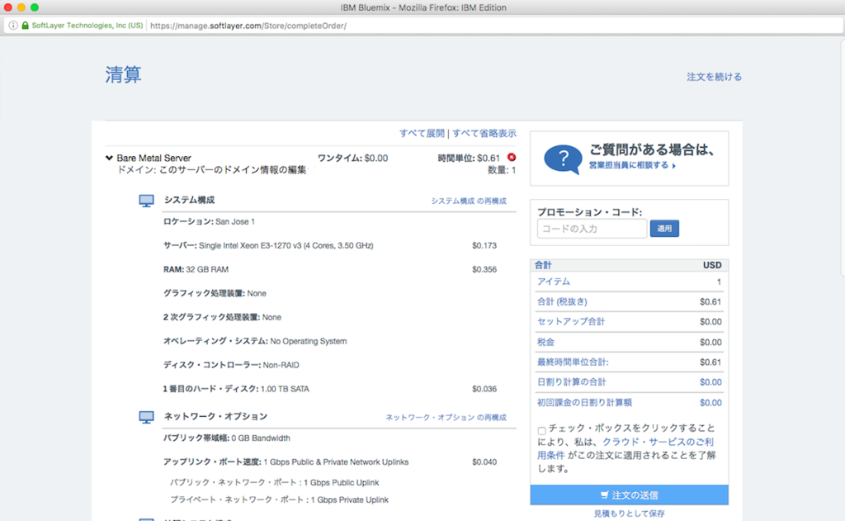Image resolution: width=845 pixels, height=521 pixels.
Task: Click the ネットワーク・オプション monitor icon
Action: (146, 417)
